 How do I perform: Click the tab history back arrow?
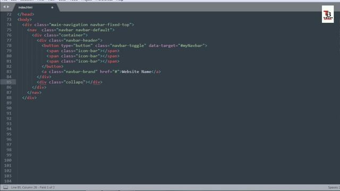(x=4, y=7)
